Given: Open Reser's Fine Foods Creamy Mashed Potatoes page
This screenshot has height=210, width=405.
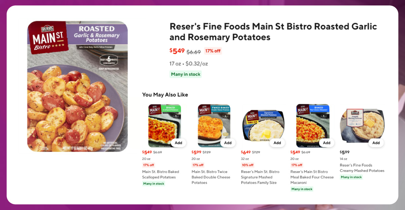Looking at the screenshot, I should (362, 168).
